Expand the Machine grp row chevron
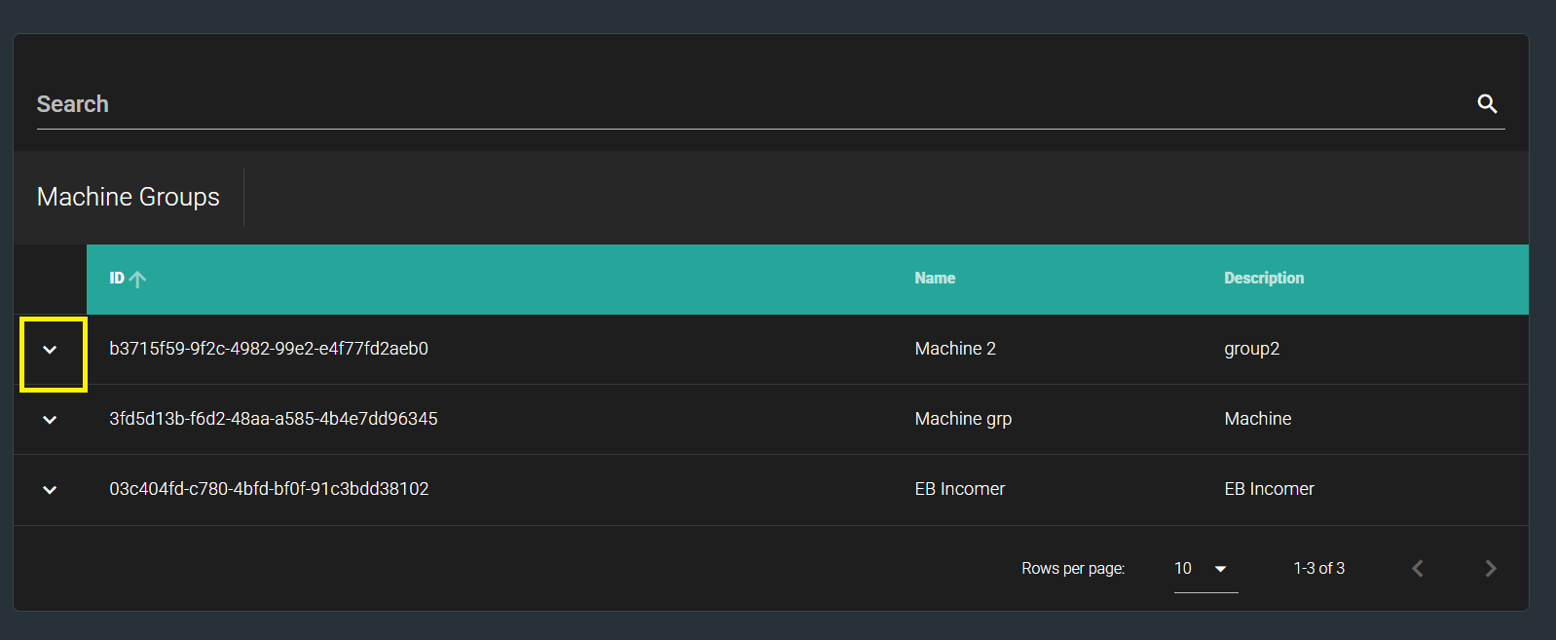 [x=50, y=420]
